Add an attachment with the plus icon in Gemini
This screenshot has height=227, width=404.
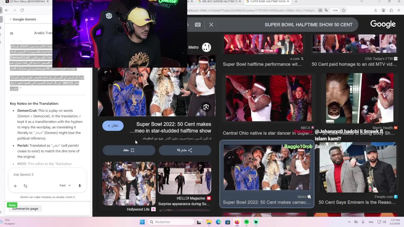click(15, 186)
